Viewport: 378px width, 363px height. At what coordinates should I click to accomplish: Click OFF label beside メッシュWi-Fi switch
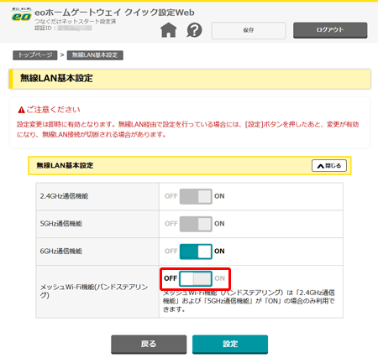[x=171, y=278]
